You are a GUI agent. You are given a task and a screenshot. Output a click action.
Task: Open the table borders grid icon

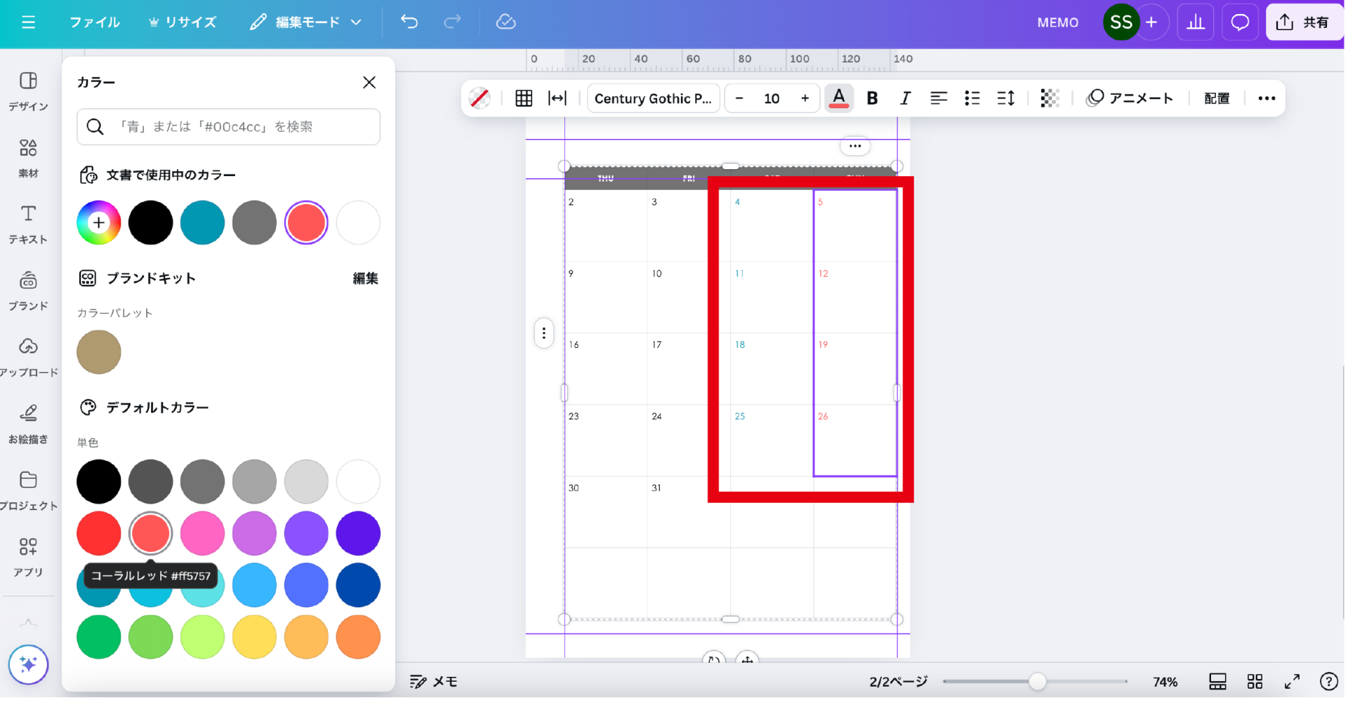pos(524,98)
